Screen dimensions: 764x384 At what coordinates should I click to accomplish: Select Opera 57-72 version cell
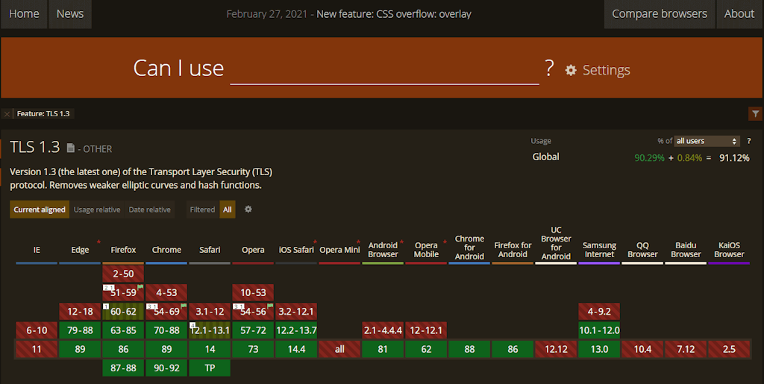point(253,330)
